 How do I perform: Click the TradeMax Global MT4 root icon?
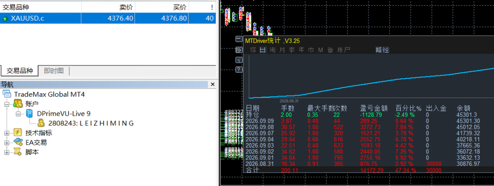click(7, 94)
